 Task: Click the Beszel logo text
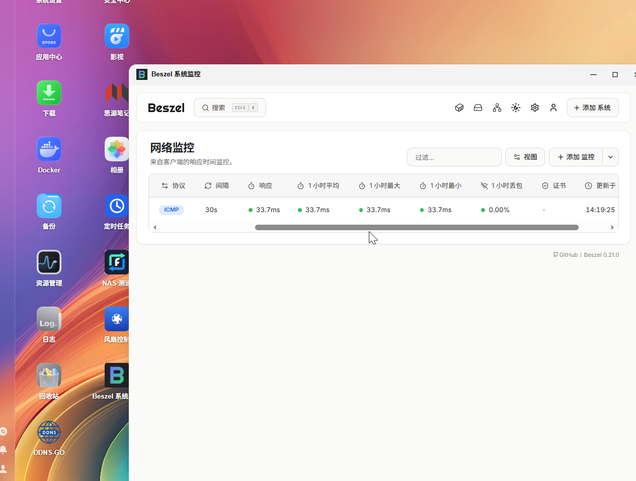tap(166, 108)
